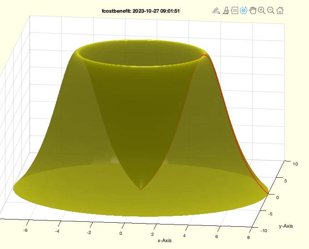
Task: Click x-axis tick label 8
Action: click(x=249, y=236)
